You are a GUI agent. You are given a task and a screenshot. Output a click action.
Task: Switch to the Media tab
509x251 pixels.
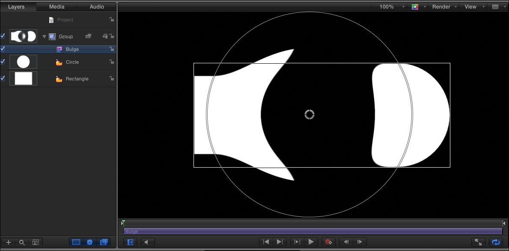[57, 7]
